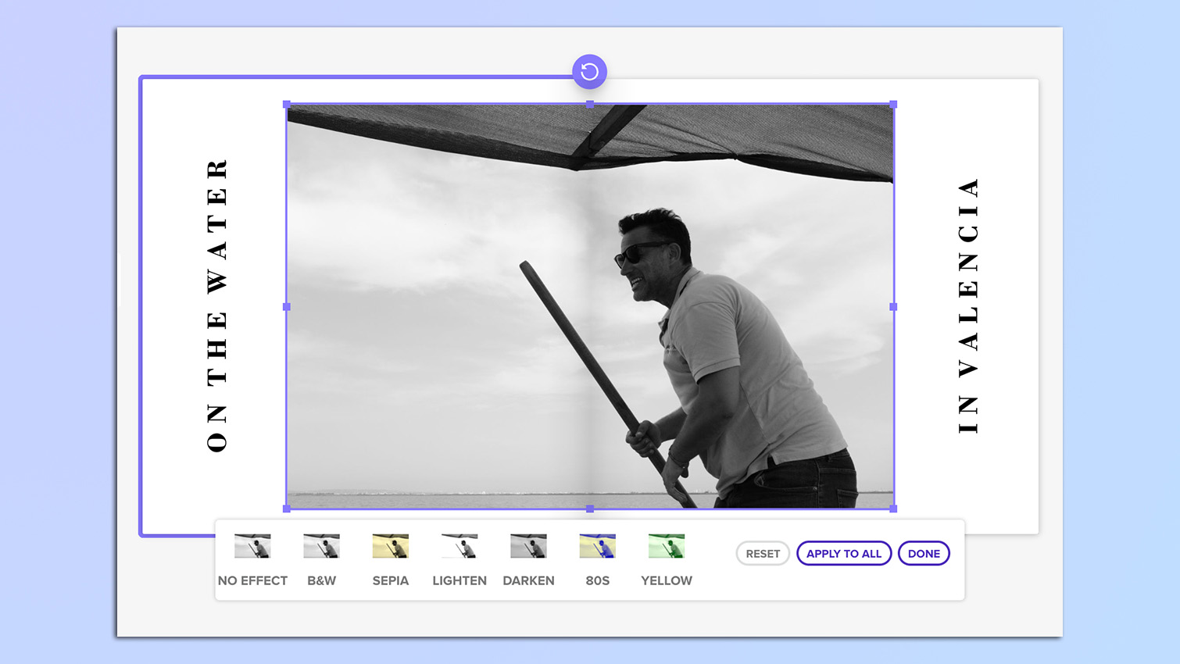Select the Lighten filter preview
This screenshot has width=1180, height=664.
click(459, 545)
